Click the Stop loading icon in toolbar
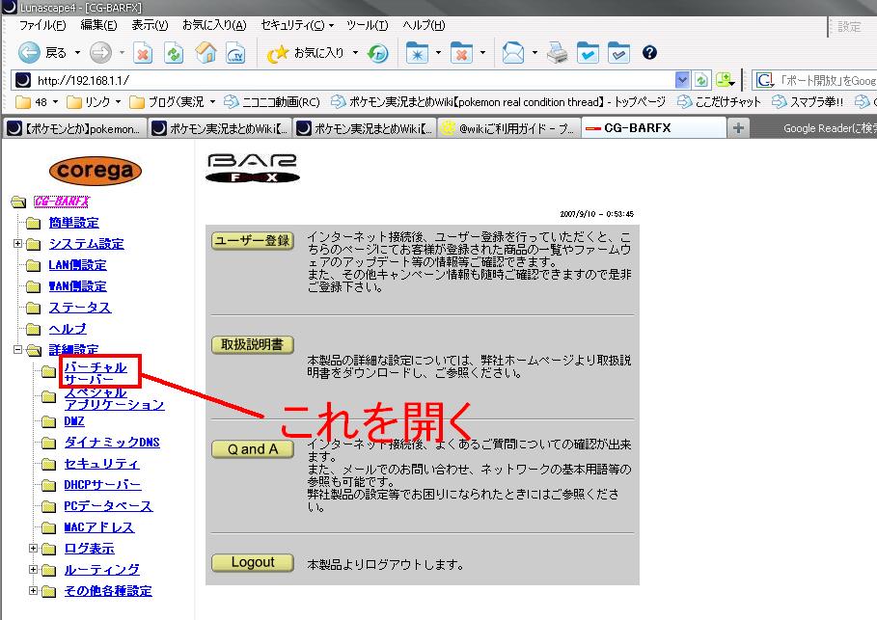Viewport: 877px width, 620px height. (x=143, y=53)
